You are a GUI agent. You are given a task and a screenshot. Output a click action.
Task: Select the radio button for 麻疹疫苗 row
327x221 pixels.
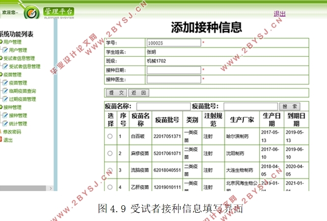[110, 153]
